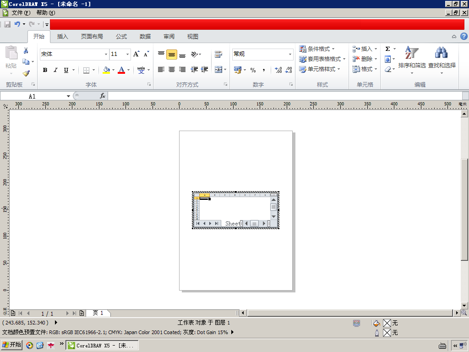Switch to 数据 ribbon tab

point(145,37)
